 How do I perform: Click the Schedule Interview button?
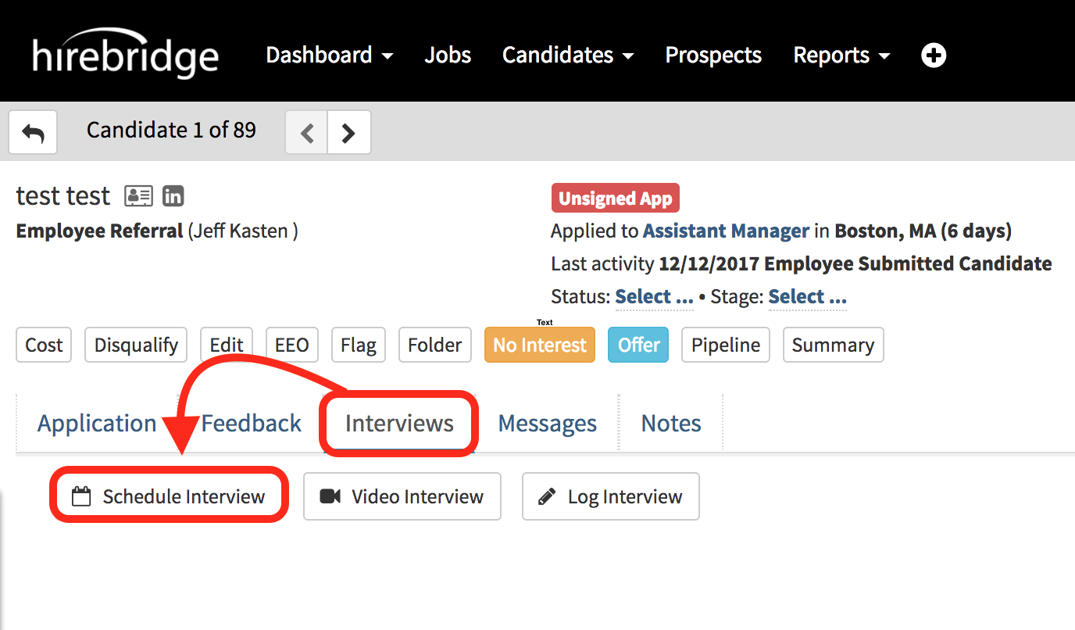tap(169, 496)
